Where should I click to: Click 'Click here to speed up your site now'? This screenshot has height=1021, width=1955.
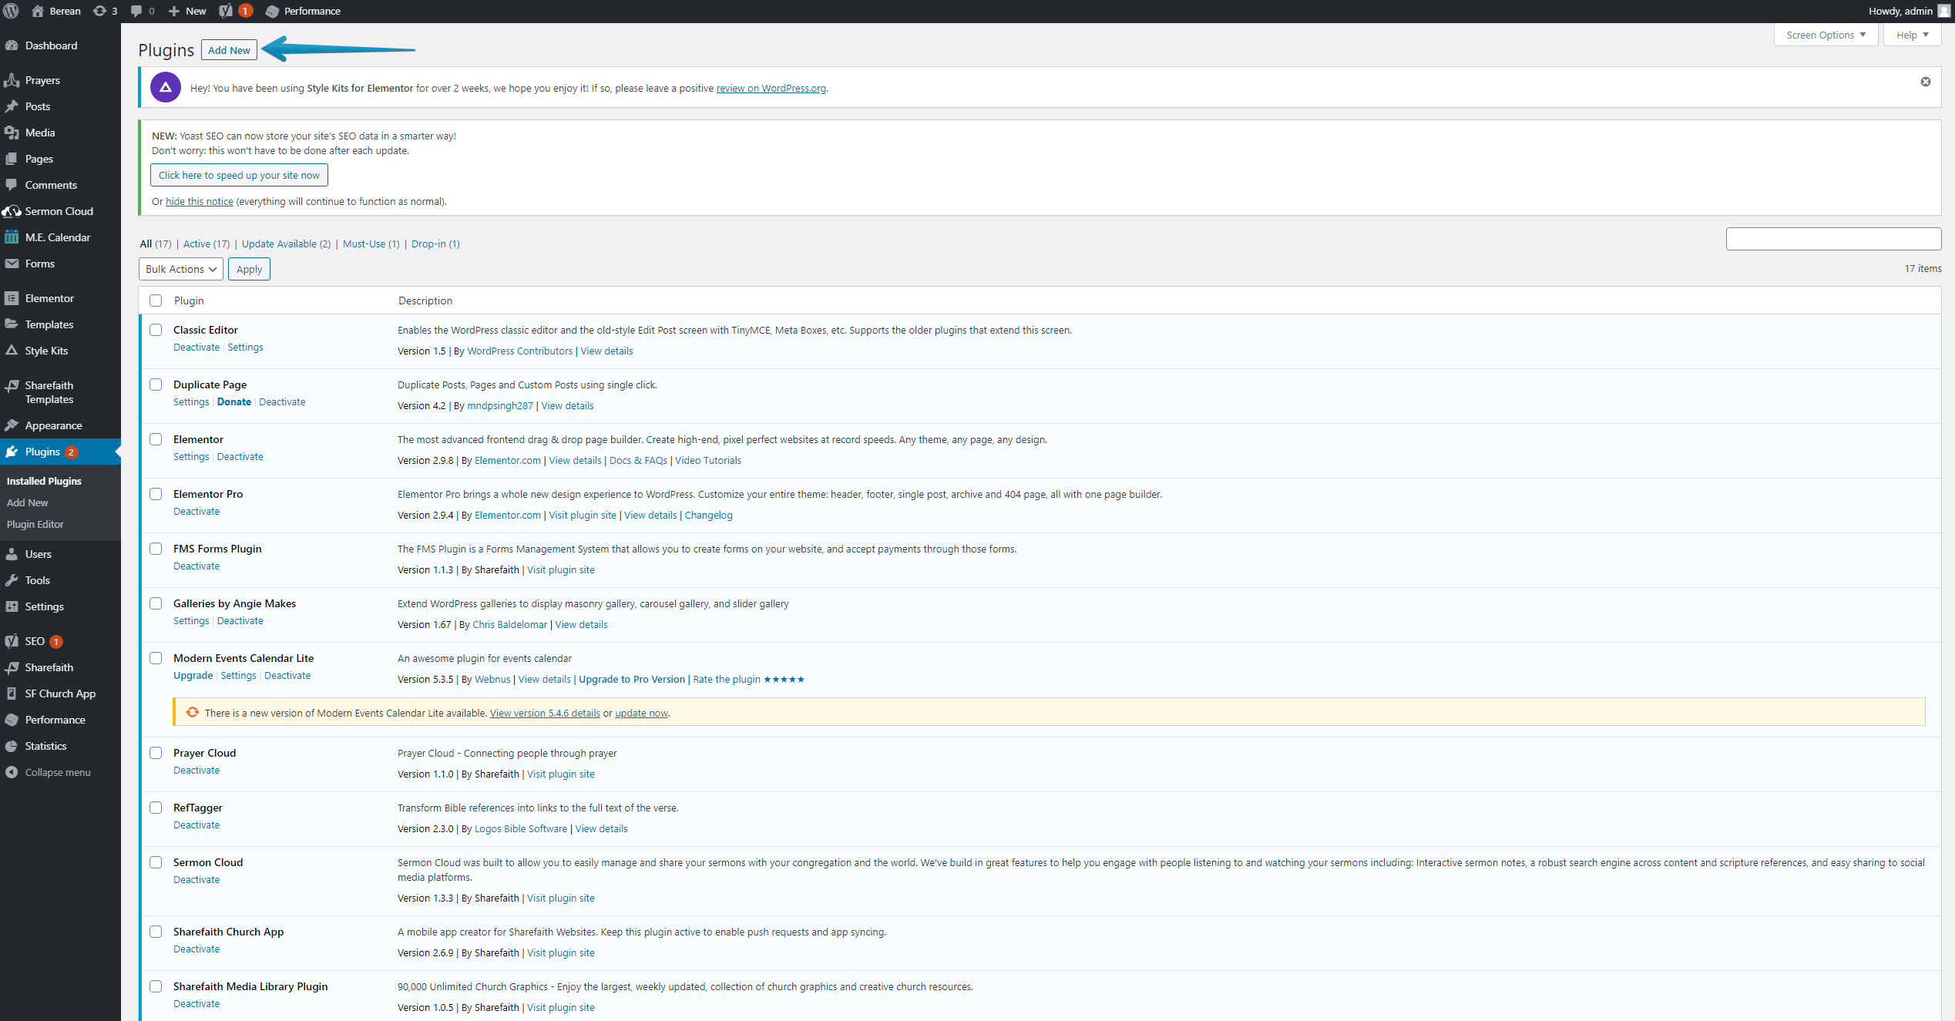(239, 175)
